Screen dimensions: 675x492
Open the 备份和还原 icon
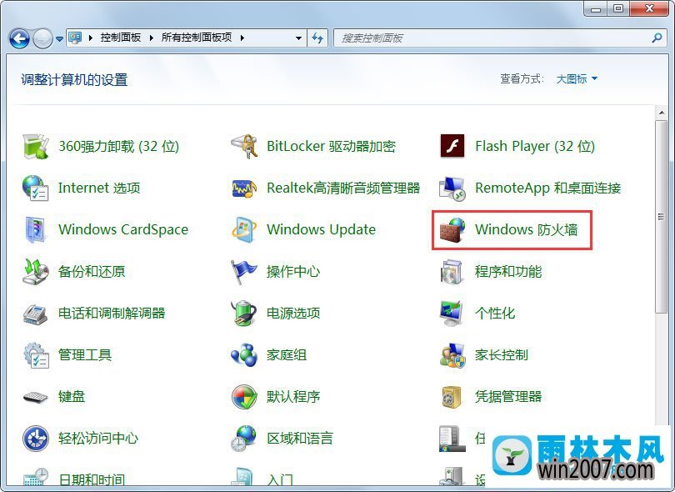pyautogui.click(x=35, y=271)
